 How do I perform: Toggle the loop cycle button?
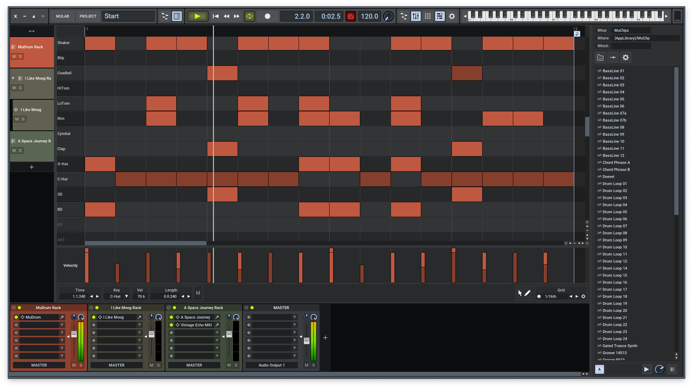[x=250, y=16]
